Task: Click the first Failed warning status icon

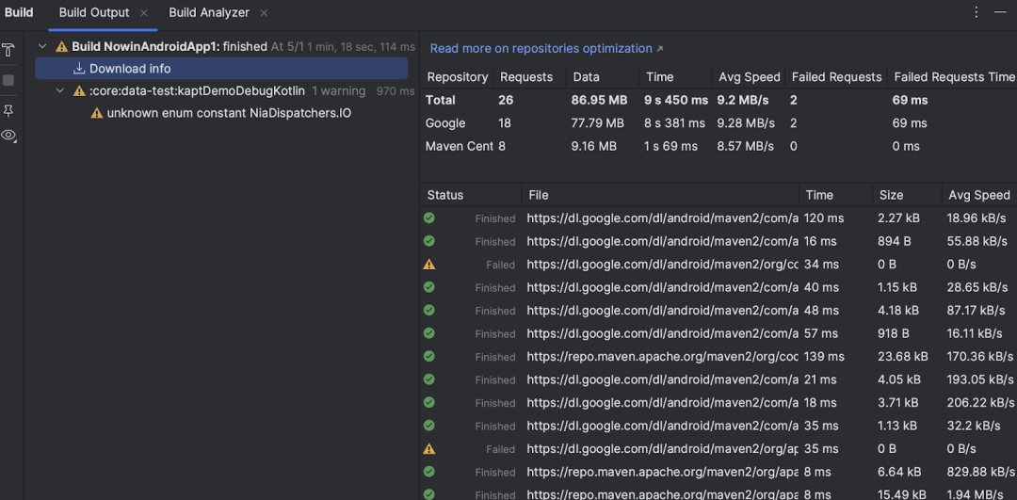Action: click(428, 264)
